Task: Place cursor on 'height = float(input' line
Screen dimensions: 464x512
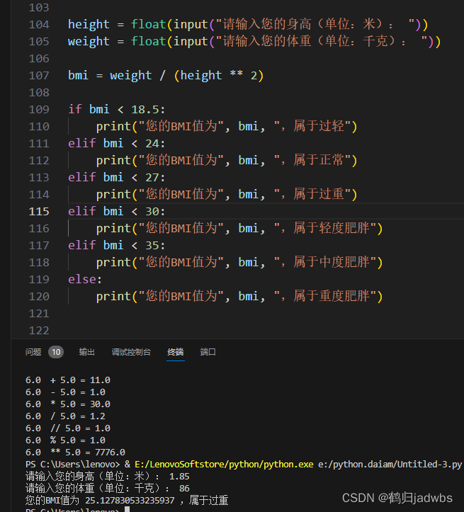Action: click(x=248, y=25)
